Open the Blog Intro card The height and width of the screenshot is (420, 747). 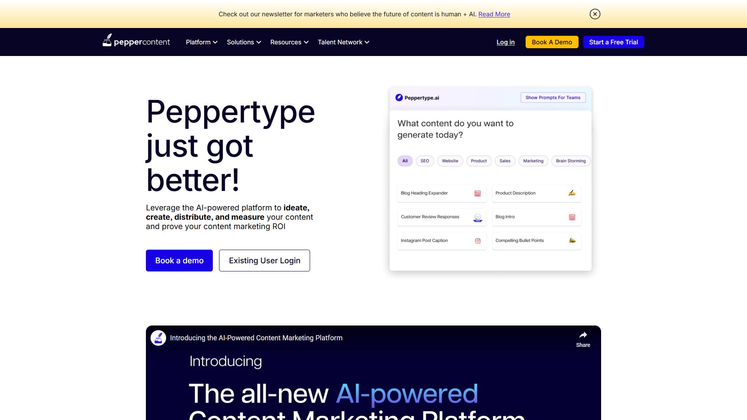pyautogui.click(x=537, y=217)
